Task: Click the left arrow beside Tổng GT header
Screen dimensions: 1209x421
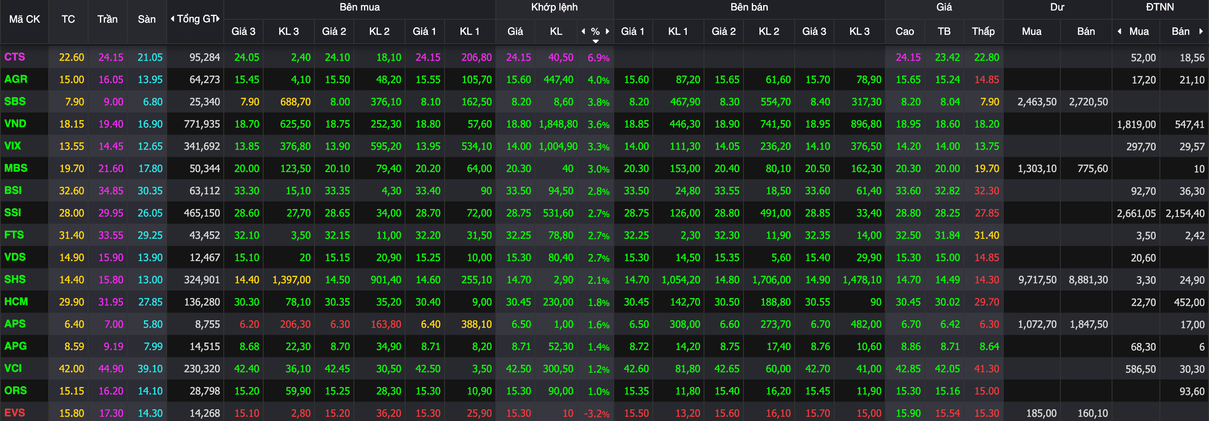Action: point(172,19)
